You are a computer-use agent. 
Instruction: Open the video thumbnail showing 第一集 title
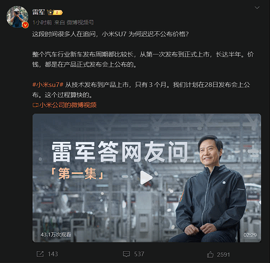[147, 178]
